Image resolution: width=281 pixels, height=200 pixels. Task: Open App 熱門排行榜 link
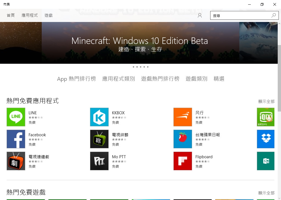(77, 79)
